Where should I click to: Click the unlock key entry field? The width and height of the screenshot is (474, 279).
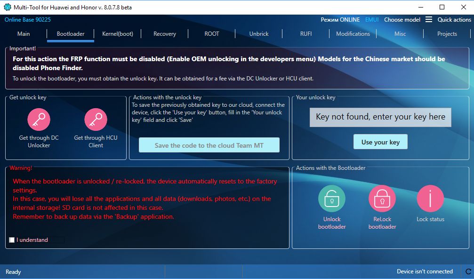point(380,117)
